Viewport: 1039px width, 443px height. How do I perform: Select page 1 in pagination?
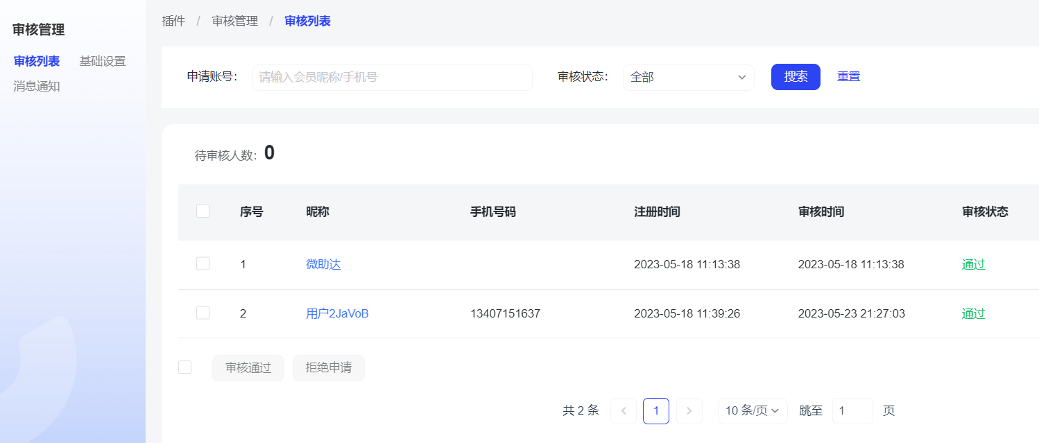pos(656,411)
